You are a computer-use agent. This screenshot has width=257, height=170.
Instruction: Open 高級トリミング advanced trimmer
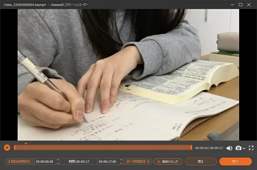click(168, 162)
